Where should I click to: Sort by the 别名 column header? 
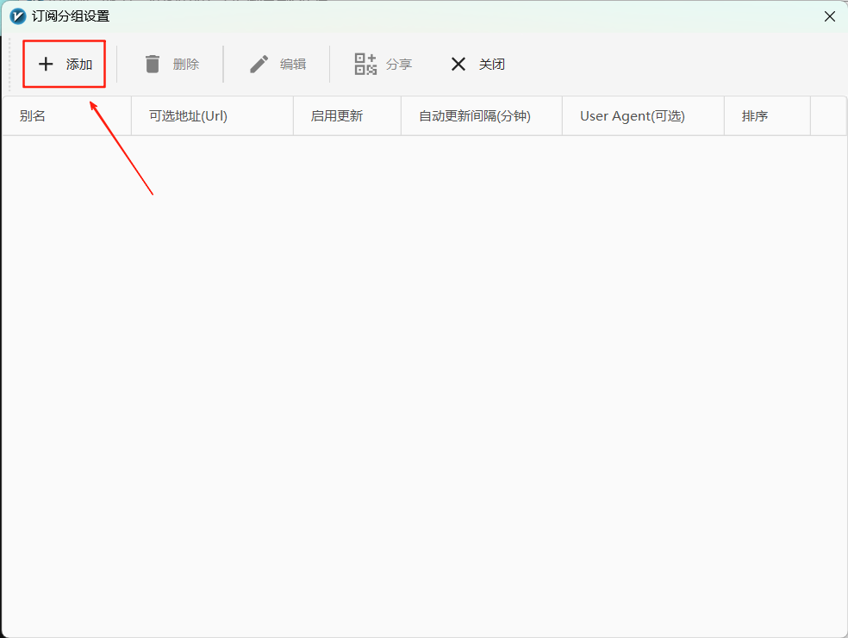[x=32, y=115]
